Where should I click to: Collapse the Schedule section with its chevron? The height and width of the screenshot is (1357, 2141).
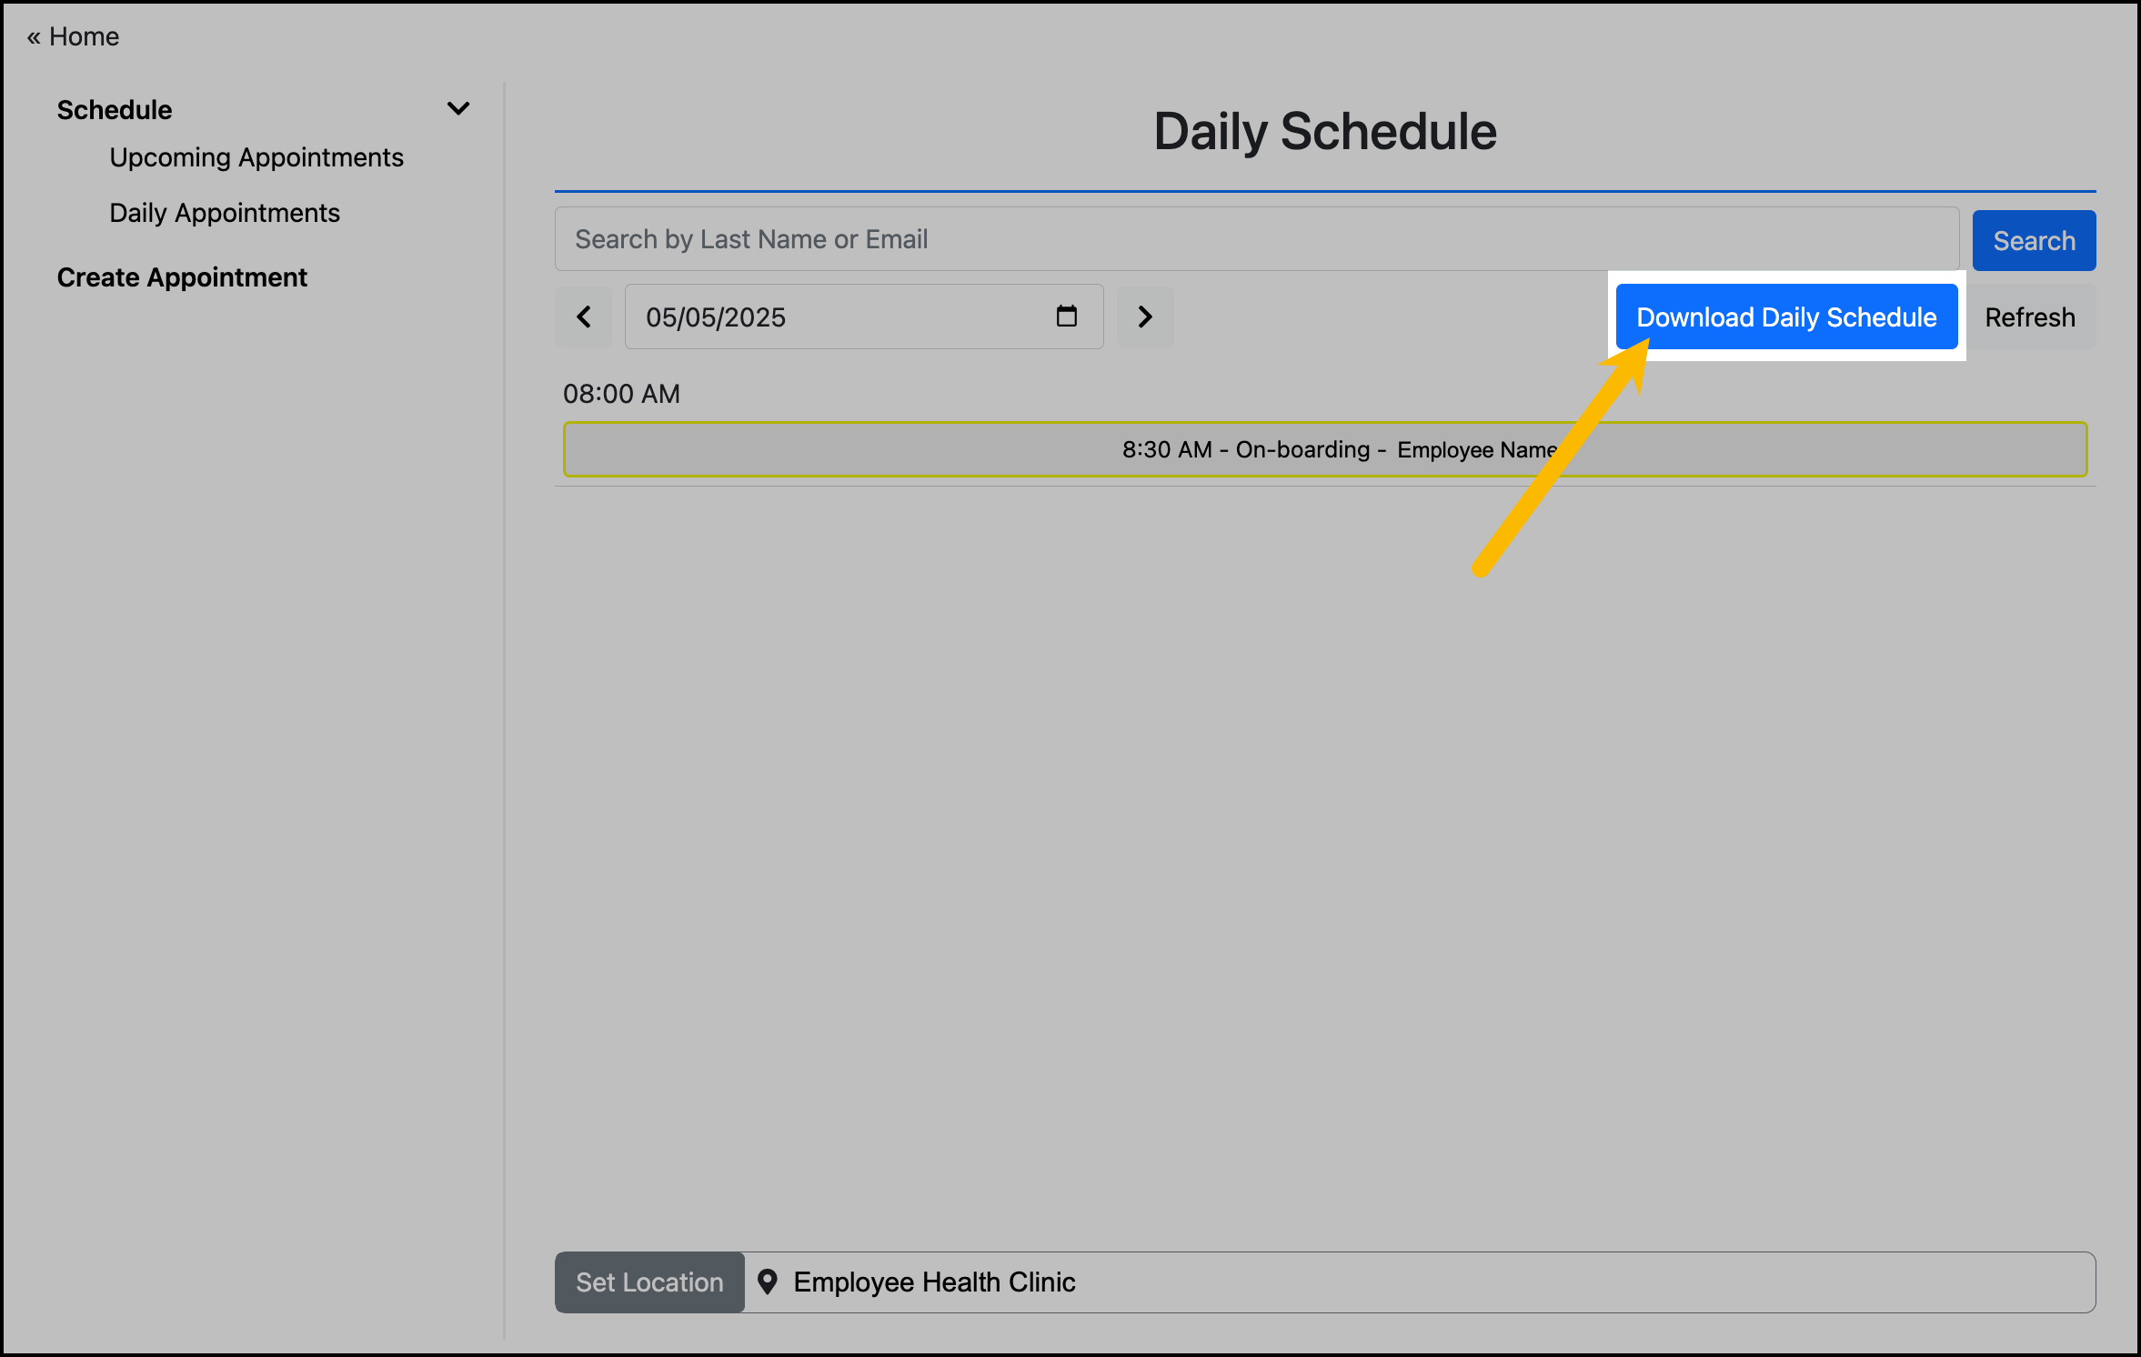point(458,108)
